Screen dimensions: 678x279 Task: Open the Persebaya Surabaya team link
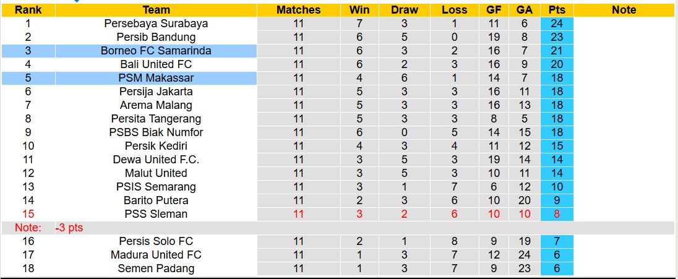tap(156, 24)
